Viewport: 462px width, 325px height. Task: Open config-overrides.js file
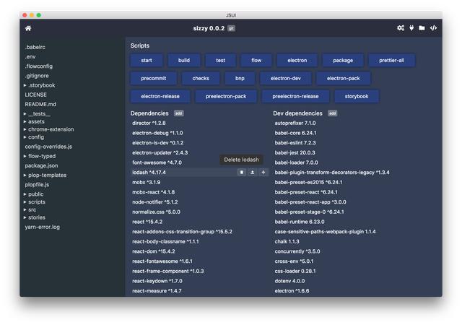click(48, 147)
